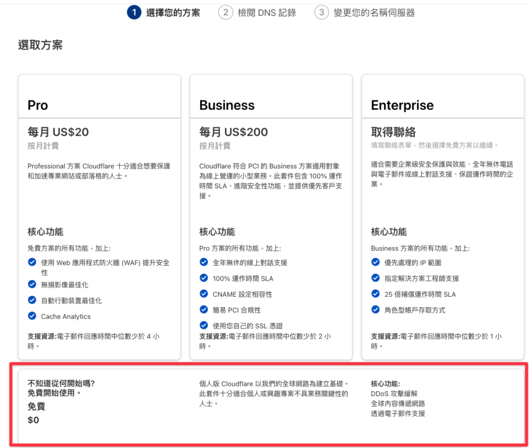Click step 3 circle for nameserver change
Image resolution: width=531 pixels, height=448 pixels.
[x=322, y=12]
